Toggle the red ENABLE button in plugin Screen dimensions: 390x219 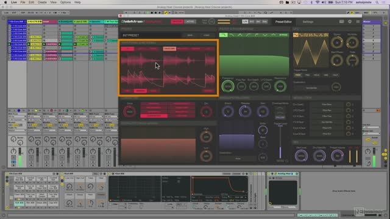(x=177, y=22)
